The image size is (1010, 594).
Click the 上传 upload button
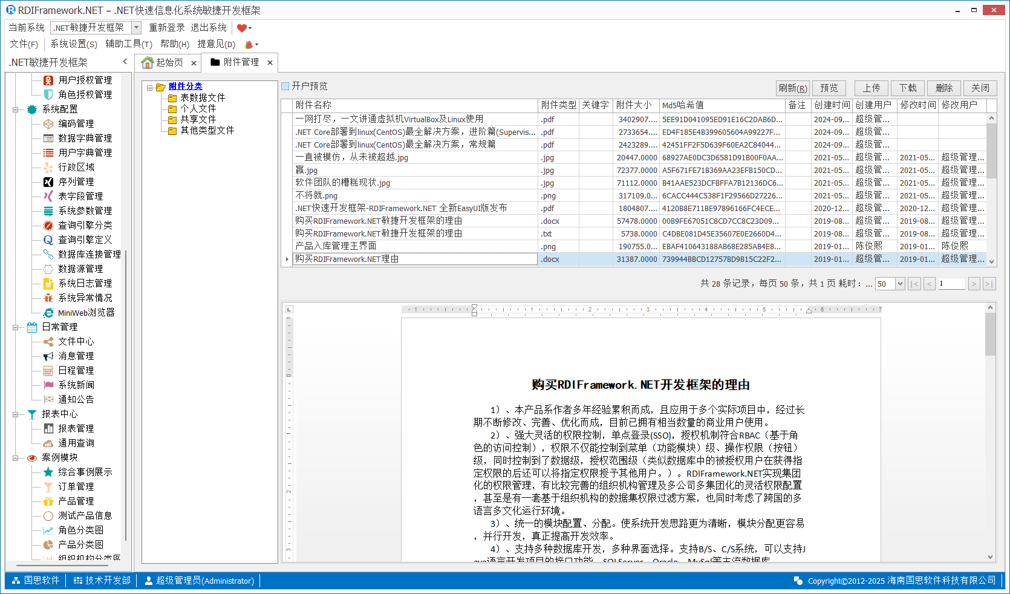tap(871, 88)
